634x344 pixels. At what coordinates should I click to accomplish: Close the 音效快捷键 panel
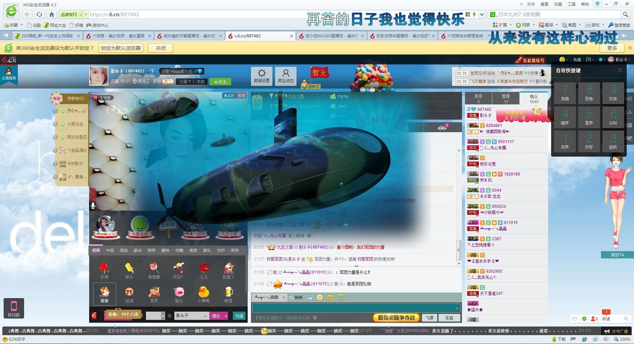tap(620, 70)
